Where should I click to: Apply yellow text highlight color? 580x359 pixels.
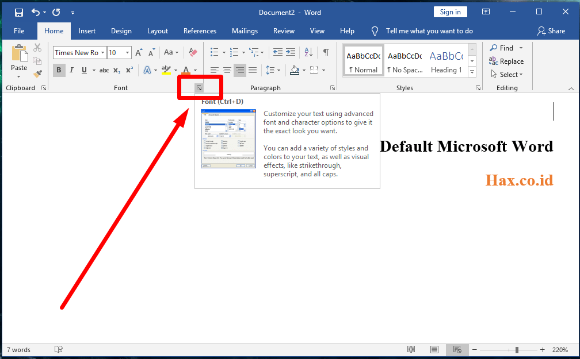pos(166,70)
